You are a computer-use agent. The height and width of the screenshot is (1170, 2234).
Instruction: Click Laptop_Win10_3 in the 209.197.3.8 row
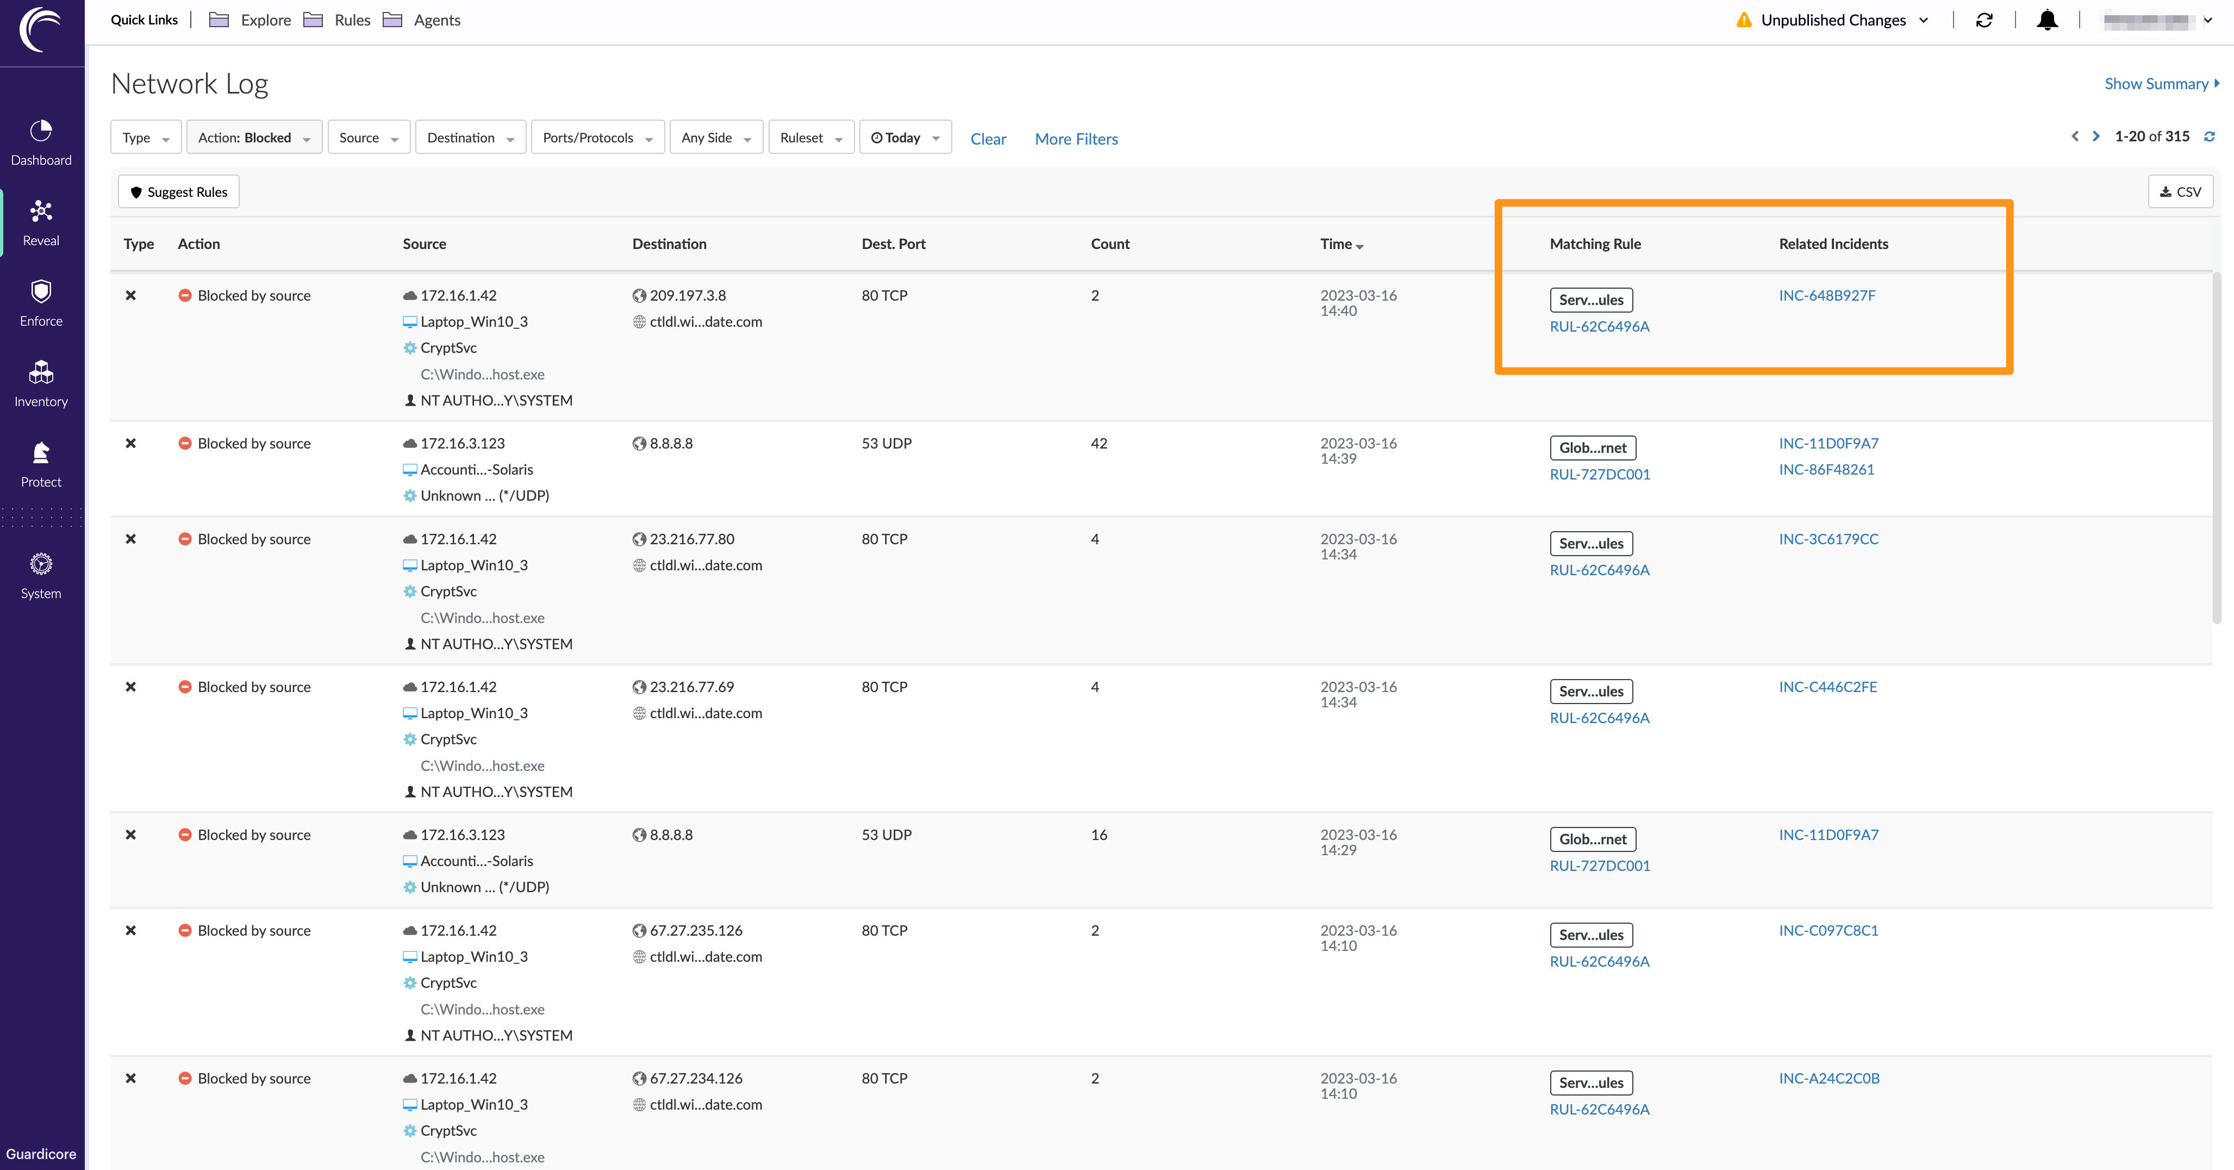[473, 322]
